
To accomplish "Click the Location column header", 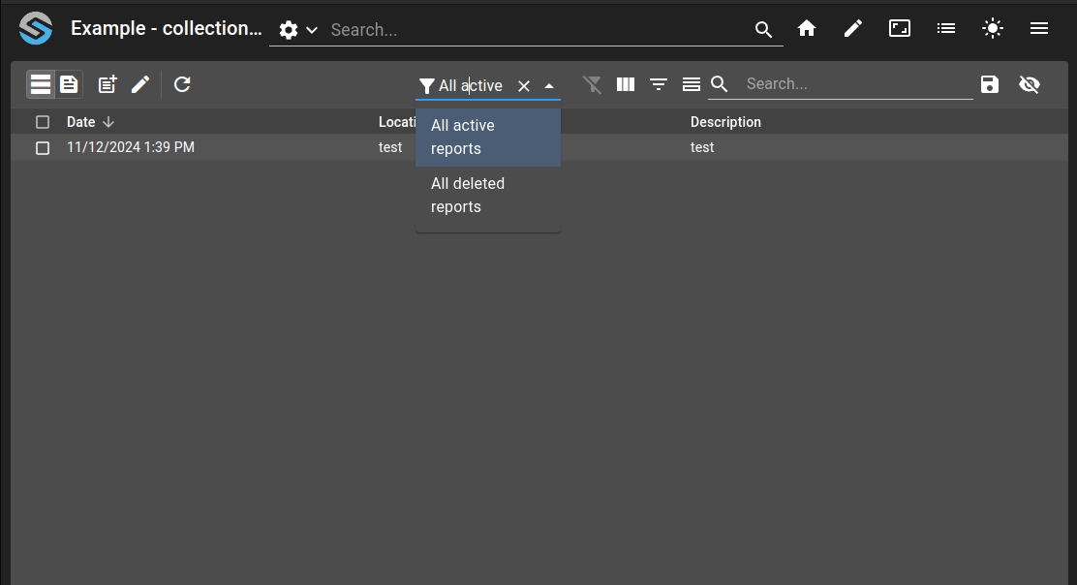I will [x=397, y=122].
